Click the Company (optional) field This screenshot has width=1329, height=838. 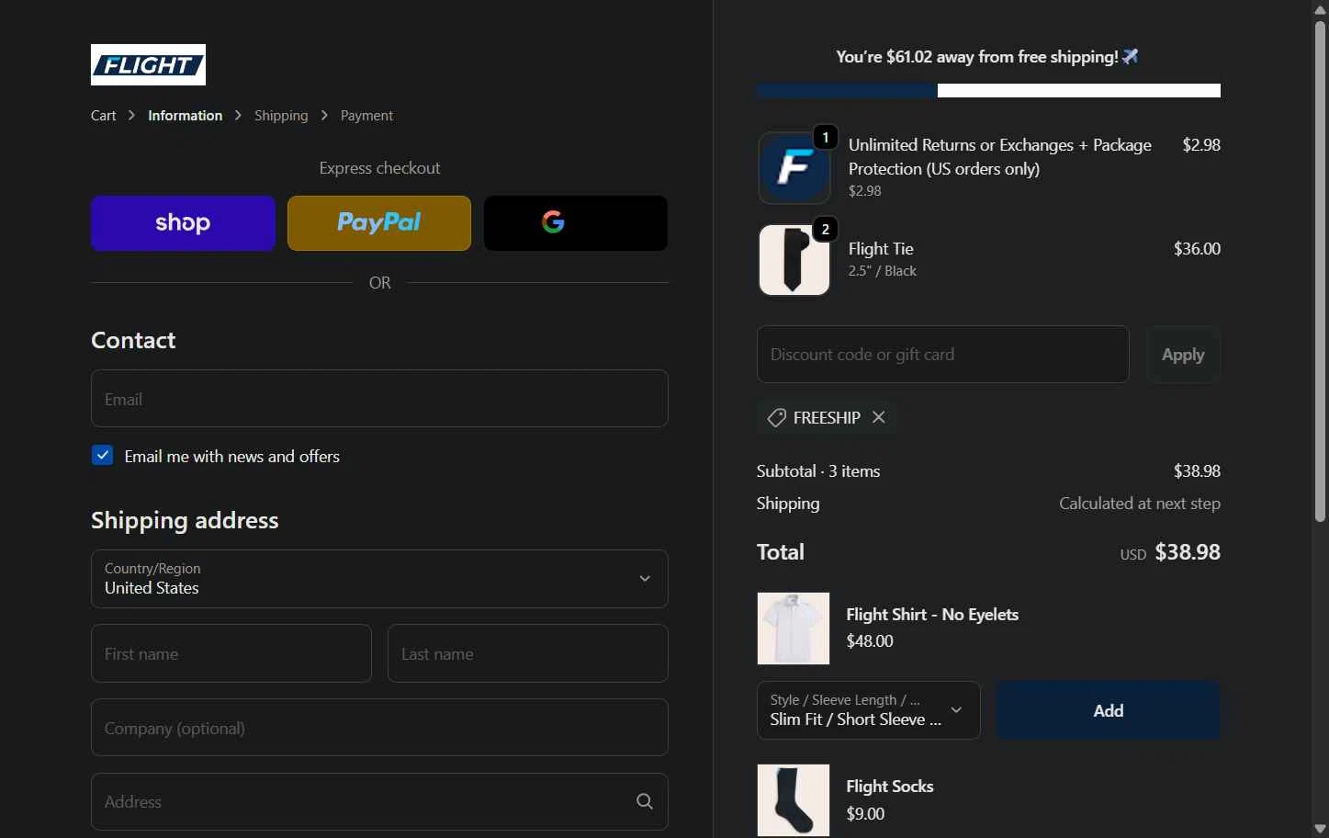(379, 728)
